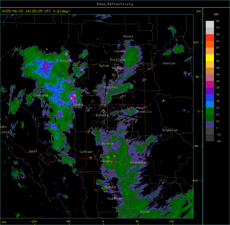Click the yellow marker south of RedDeer
Viewport: 230px width, 225px height.
tap(113, 75)
